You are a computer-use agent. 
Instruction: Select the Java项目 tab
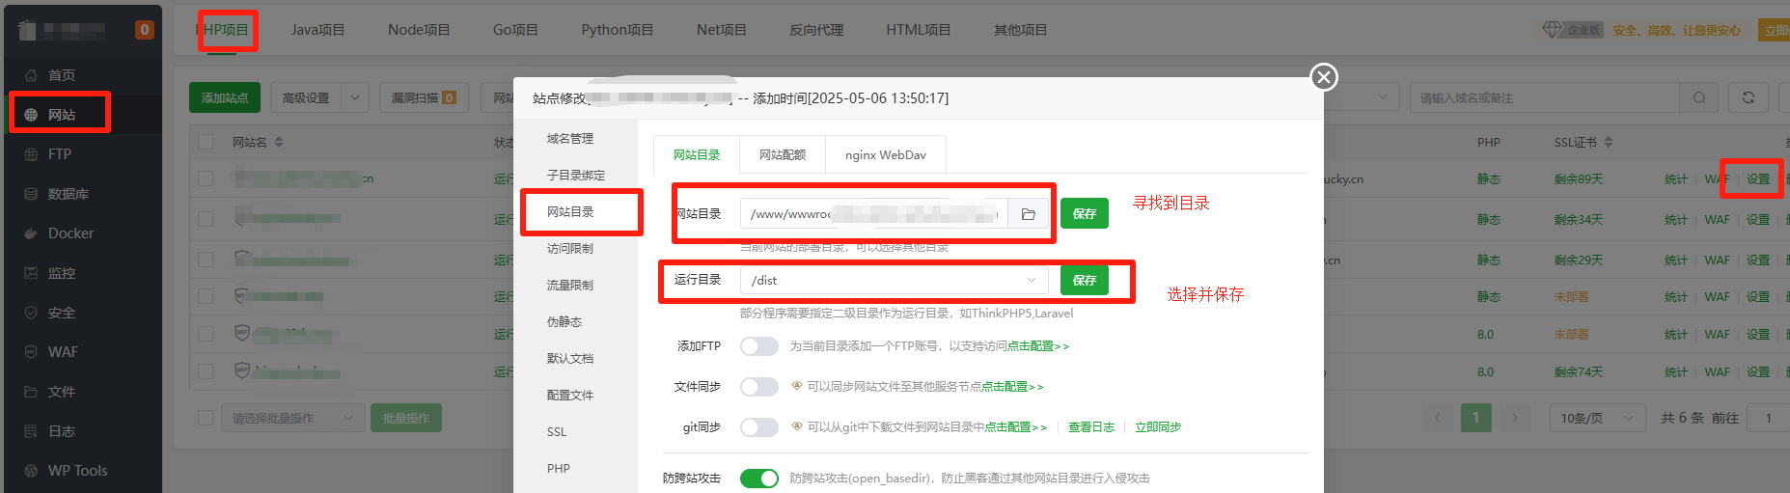317,30
